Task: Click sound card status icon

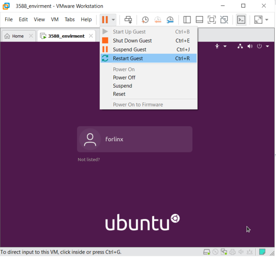Action: (x=241, y=252)
